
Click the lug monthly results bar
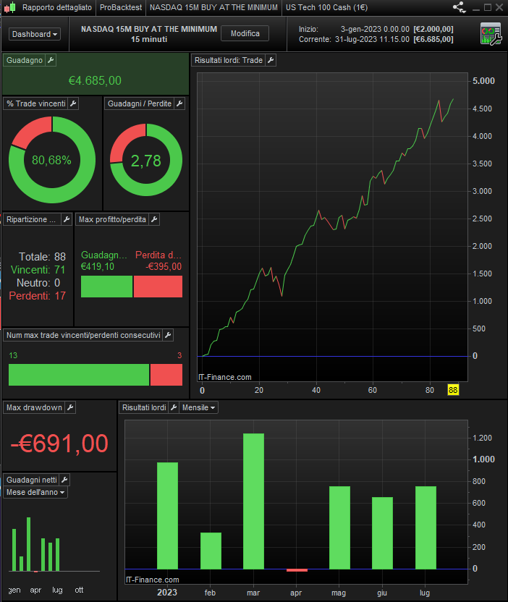click(x=426, y=527)
